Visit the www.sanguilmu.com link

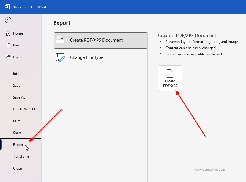click(210, 170)
